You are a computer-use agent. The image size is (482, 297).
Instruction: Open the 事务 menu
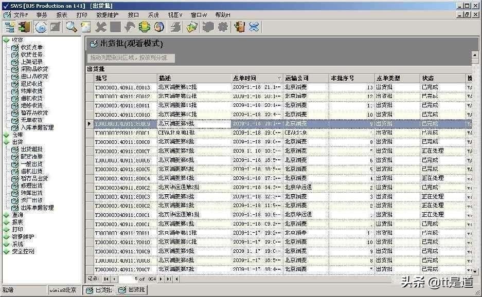(42, 15)
